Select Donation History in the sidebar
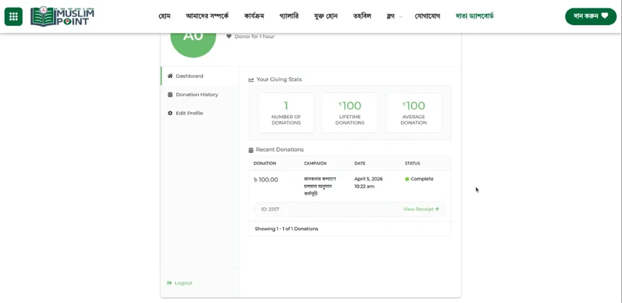Screen dimensions: 622x303 pyautogui.click(x=200, y=94)
